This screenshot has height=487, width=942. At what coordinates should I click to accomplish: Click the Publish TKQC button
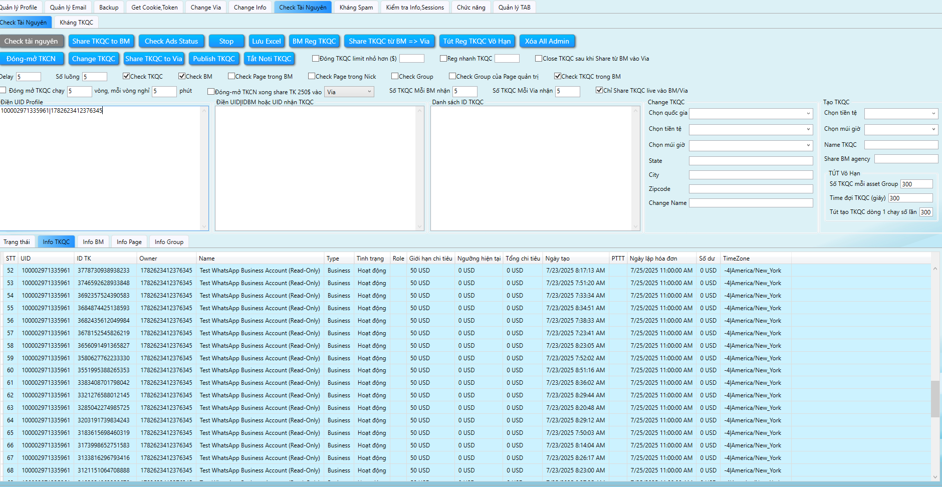214,59
